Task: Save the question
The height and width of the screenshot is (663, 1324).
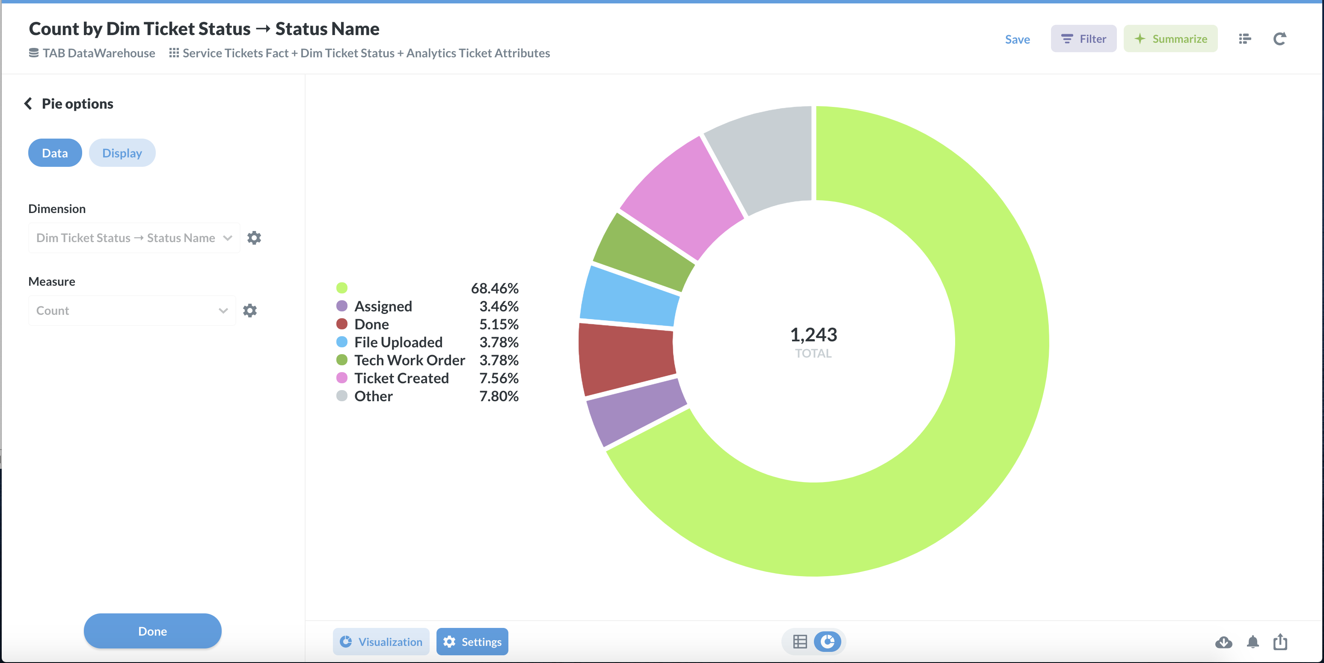Action: coord(1017,38)
